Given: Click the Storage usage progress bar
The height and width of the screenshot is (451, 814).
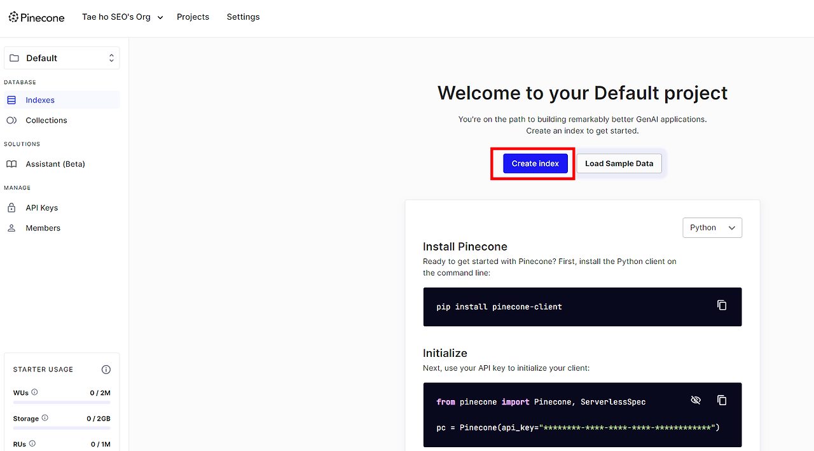Looking at the screenshot, I should (62, 427).
